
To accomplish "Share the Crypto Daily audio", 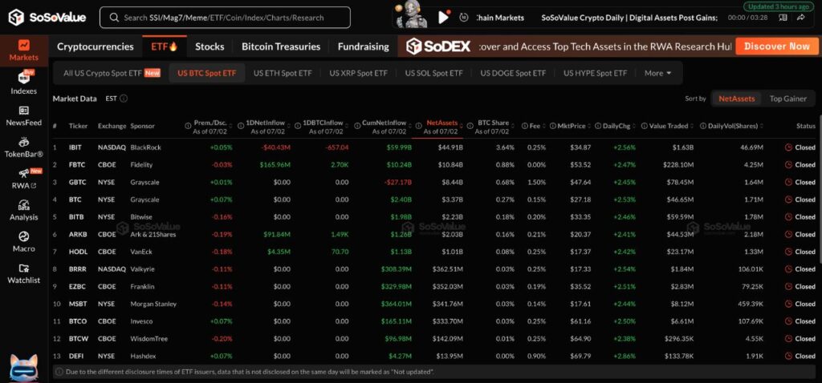I will [x=800, y=18].
